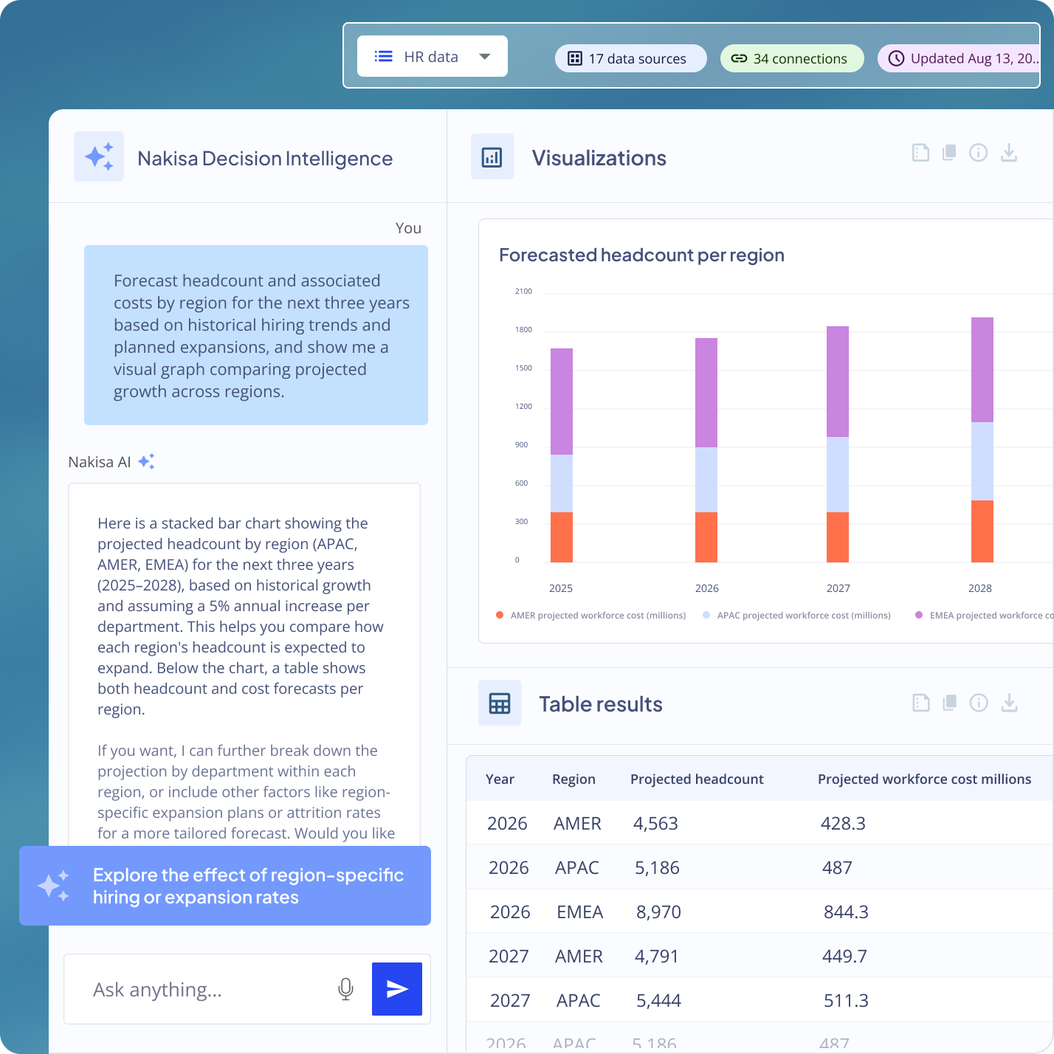
Task: Open the 34 connections chip
Action: click(x=791, y=58)
